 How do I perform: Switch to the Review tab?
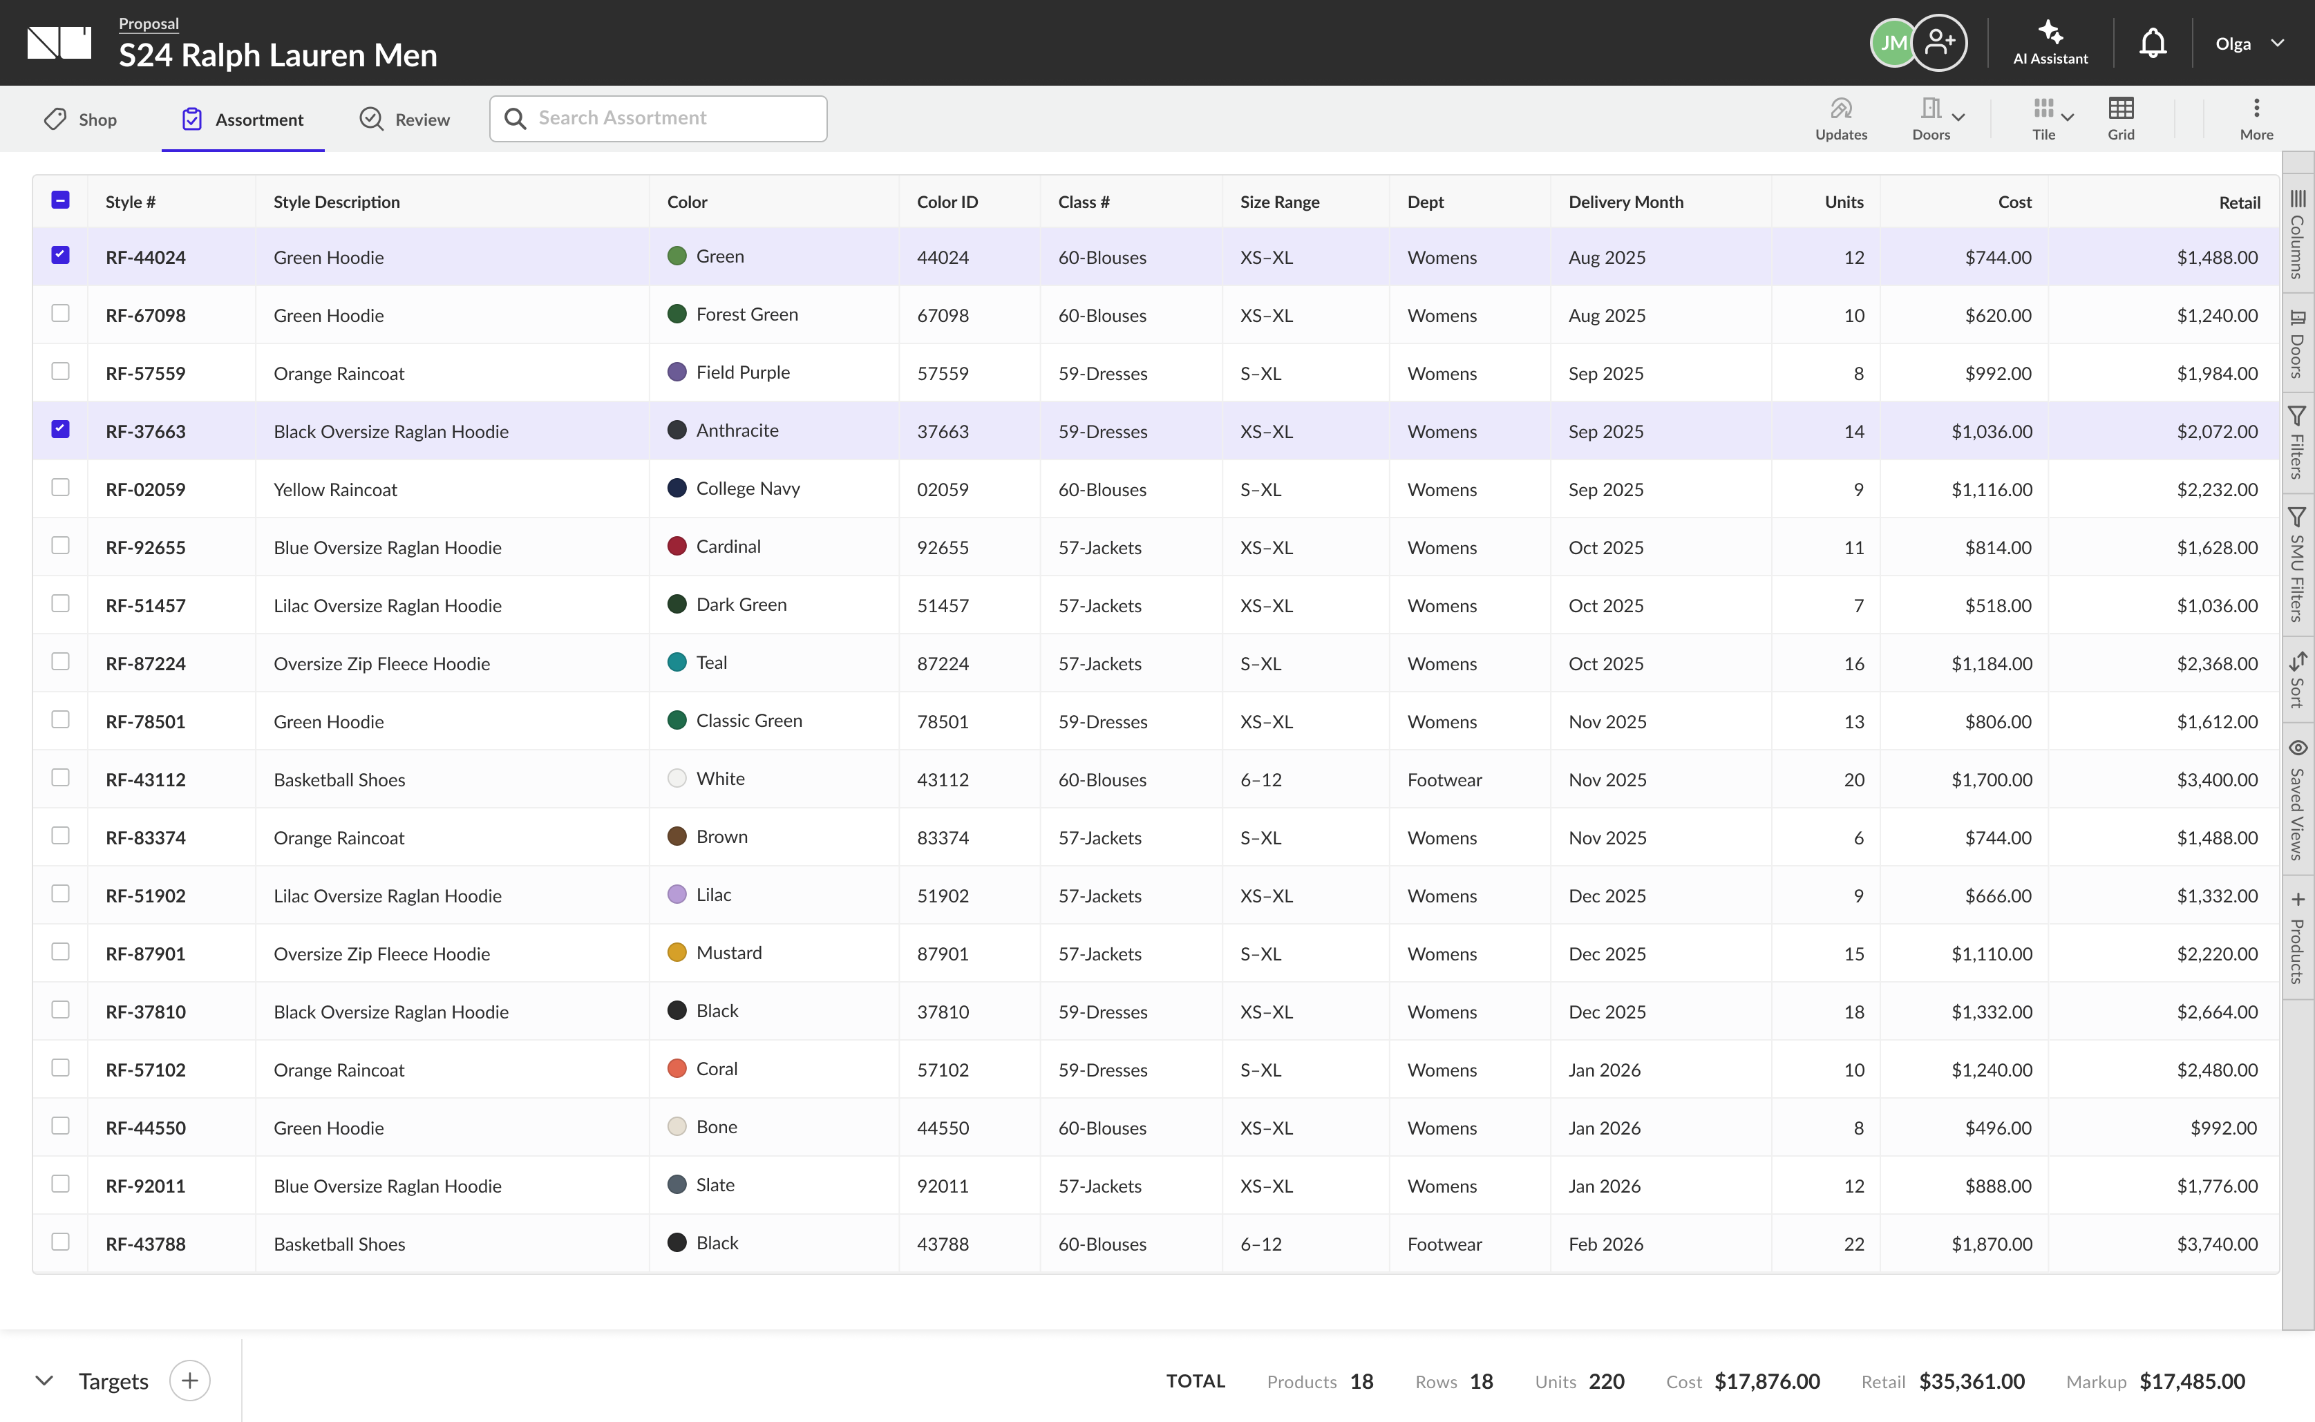pyautogui.click(x=404, y=120)
